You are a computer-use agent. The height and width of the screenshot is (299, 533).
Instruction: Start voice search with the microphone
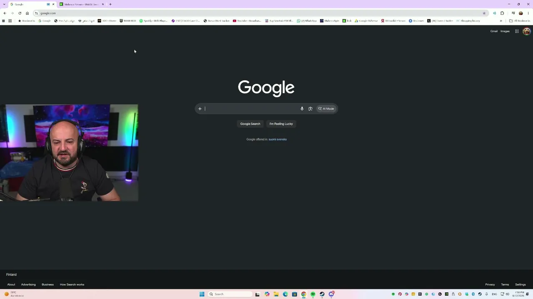(302, 109)
